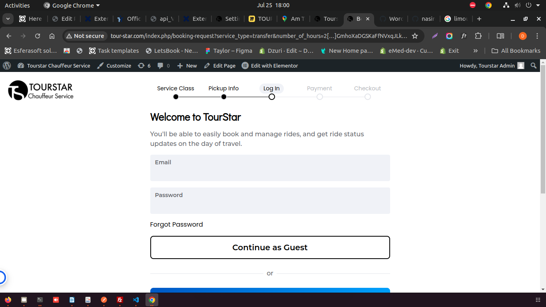Viewport: 546px width, 307px height.
Task: Launch Visual Studio Code from the taskbar
Action: (136, 300)
